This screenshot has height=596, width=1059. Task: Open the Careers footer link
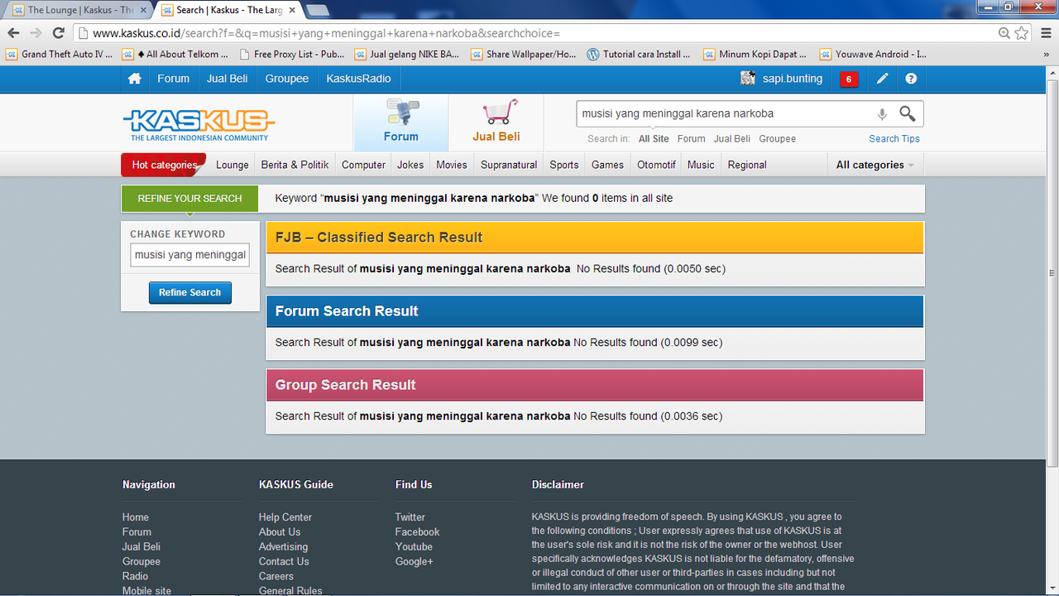276,577
